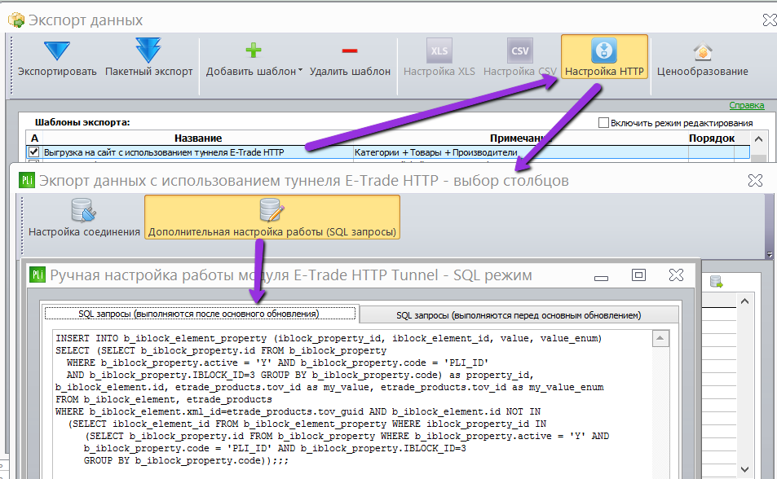Click the PLI icon of SQL режим window

coord(38,275)
